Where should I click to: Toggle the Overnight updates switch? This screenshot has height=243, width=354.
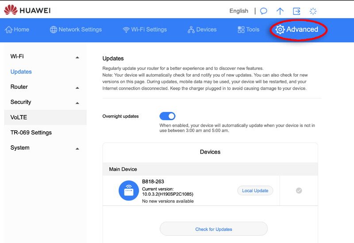[x=167, y=116]
